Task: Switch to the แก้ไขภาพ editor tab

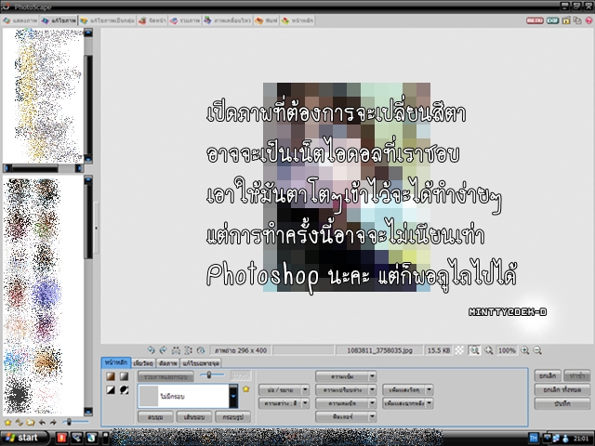Action: (x=59, y=20)
